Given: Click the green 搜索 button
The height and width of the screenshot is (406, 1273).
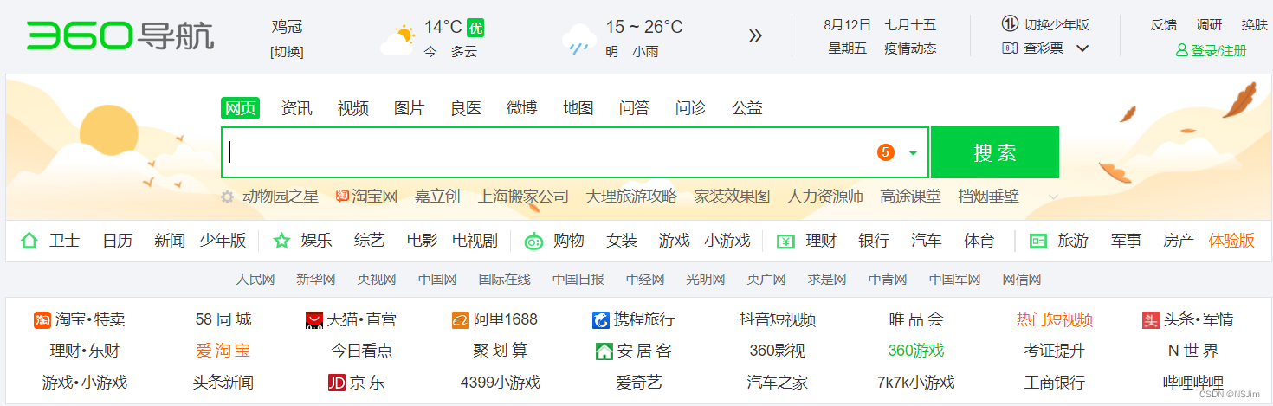Looking at the screenshot, I should point(995,152).
